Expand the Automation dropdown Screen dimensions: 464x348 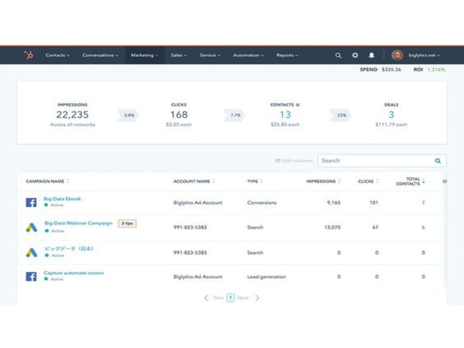pyautogui.click(x=248, y=55)
